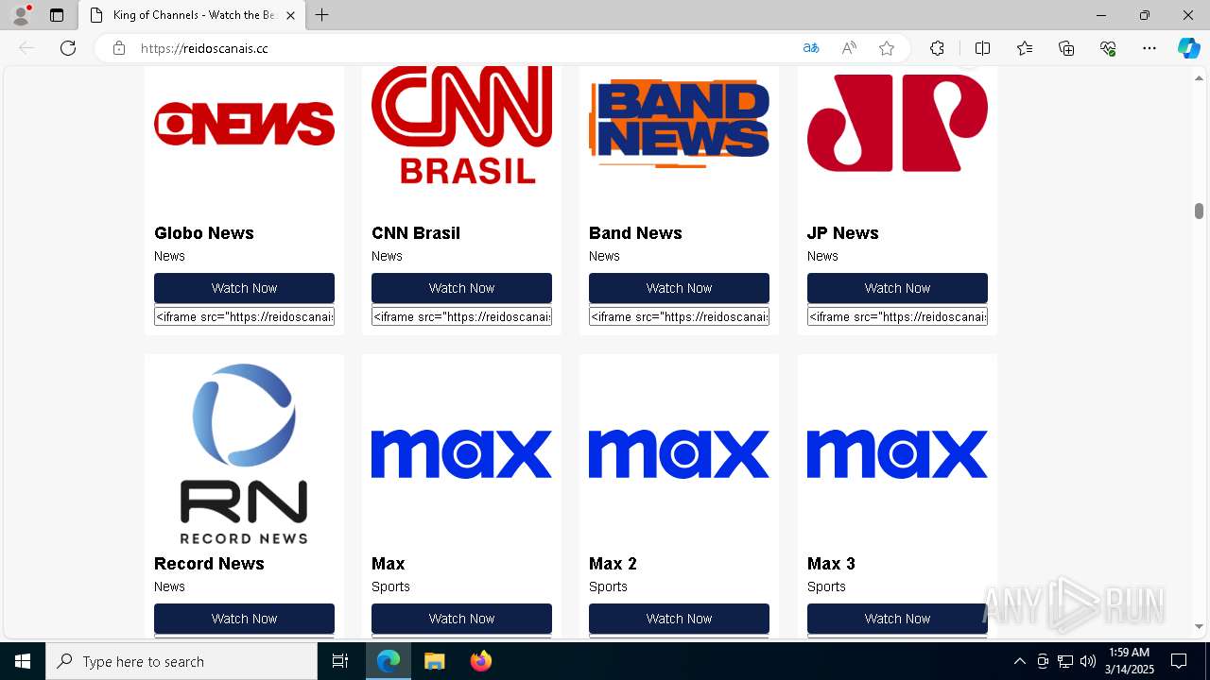Screen dimensions: 1210x680
Task: Click Sports label under Max 3
Action: coord(826,586)
